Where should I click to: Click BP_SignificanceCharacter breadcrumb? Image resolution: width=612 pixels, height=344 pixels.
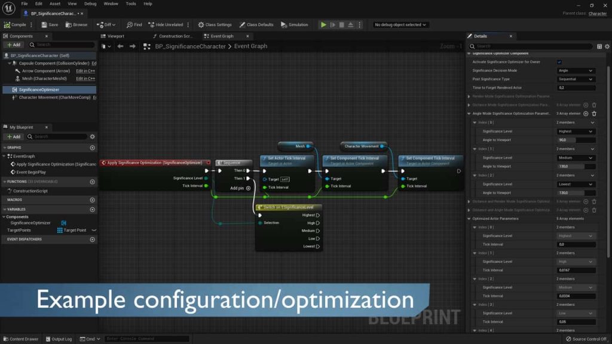coord(190,47)
